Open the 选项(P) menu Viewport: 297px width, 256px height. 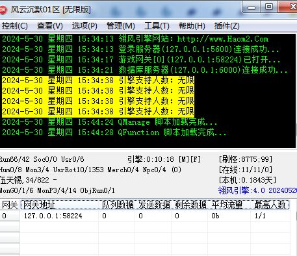[x=84, y=26]
